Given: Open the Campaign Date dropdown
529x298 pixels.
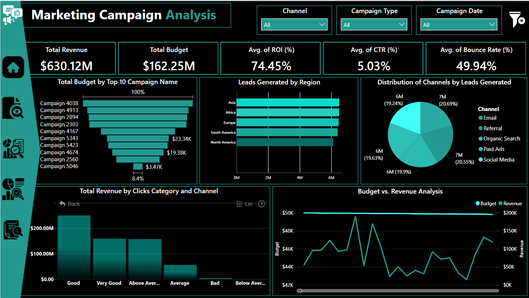Looking at the screenshot, I should pos(459,25).
